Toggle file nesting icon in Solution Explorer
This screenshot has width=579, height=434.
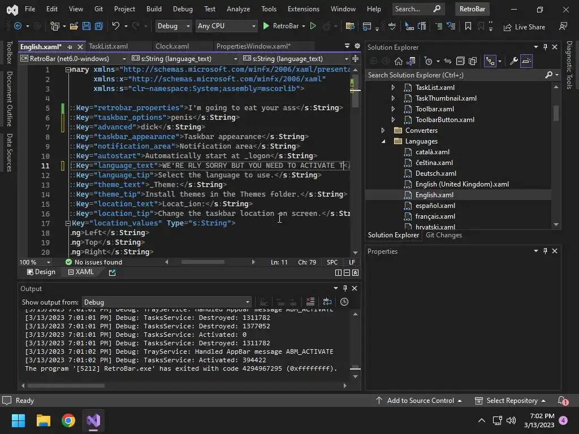pyautogui.click(x=490, y=61)
